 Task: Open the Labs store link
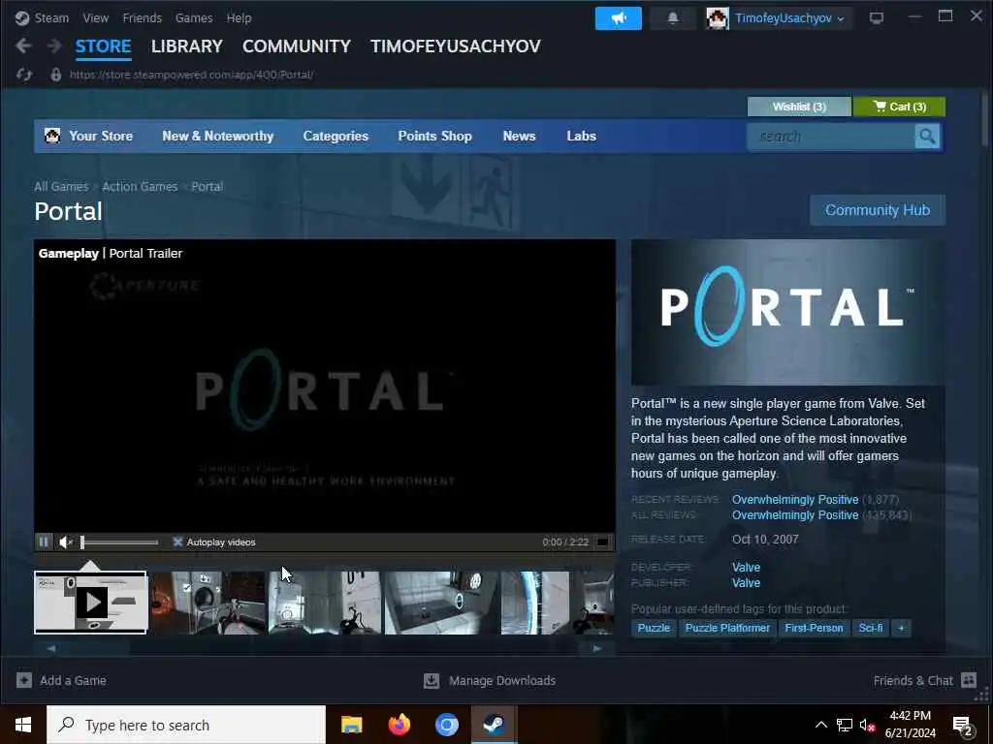[x=582, y=136]
